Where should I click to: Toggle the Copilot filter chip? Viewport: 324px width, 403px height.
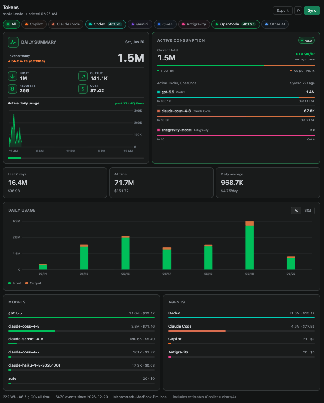coord(34,24)
